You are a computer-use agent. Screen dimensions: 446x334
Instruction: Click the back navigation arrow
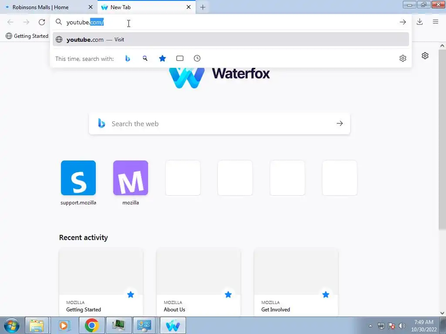tap(10, 22)
